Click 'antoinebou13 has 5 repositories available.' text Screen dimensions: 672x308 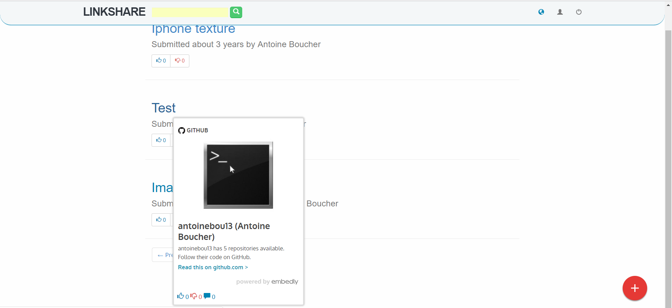point(231,248)
